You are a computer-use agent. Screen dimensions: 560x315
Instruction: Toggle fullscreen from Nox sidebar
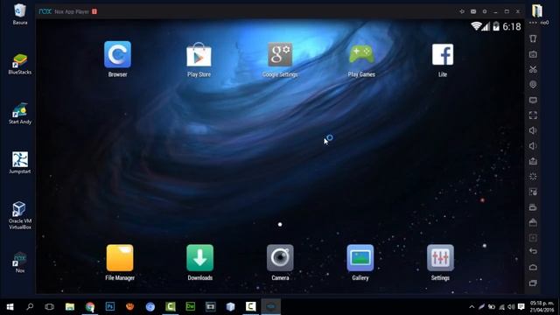(x=533, y=115)
